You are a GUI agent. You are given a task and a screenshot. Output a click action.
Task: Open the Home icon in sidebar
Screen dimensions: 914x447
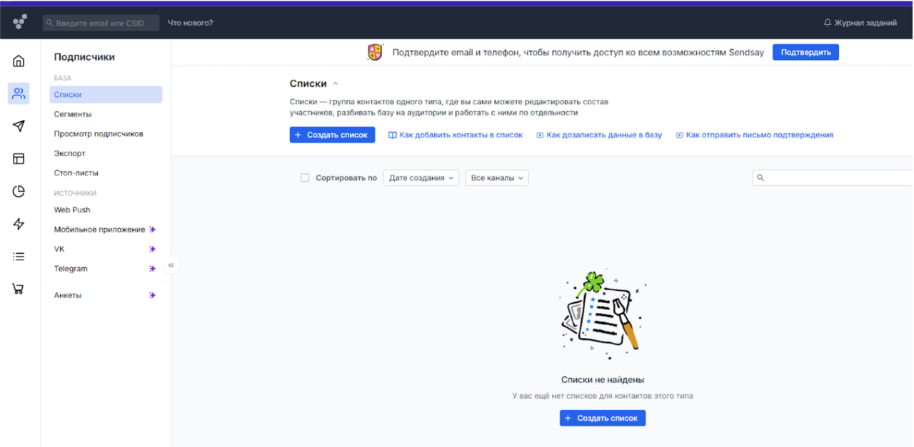19,61
